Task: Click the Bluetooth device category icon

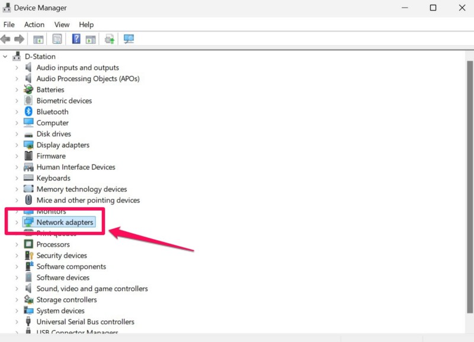Action: point(28,112)
